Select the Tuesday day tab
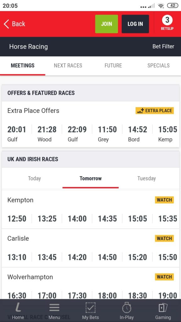The height and width of the screenshot is (322, 181). 146,178
